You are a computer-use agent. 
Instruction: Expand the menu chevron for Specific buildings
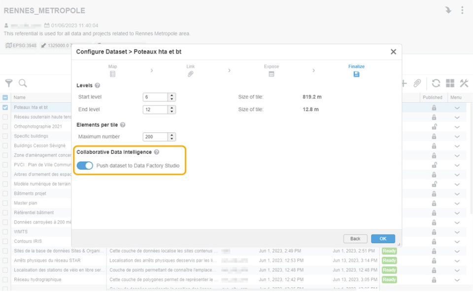[x=457, y=137]
